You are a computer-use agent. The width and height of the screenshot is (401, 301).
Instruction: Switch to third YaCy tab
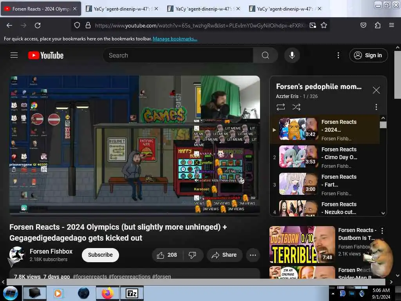click(x=204, y=9)
